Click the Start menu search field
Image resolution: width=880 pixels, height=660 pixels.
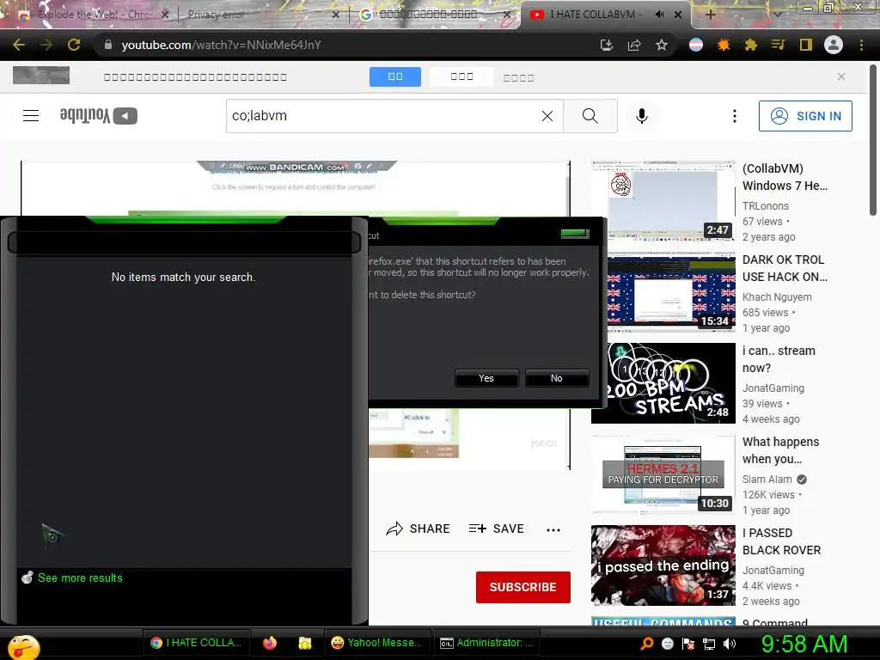pos(184,242)
